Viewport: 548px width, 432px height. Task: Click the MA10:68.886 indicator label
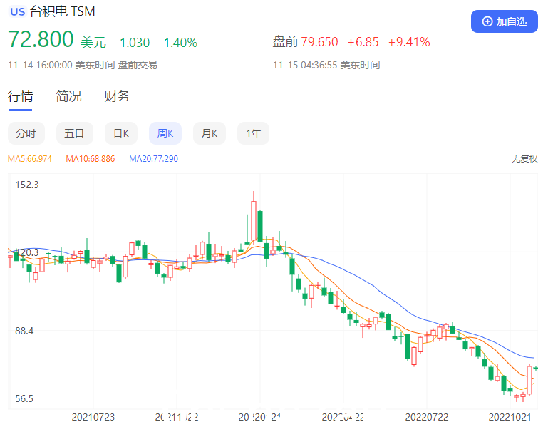(91, 159)
